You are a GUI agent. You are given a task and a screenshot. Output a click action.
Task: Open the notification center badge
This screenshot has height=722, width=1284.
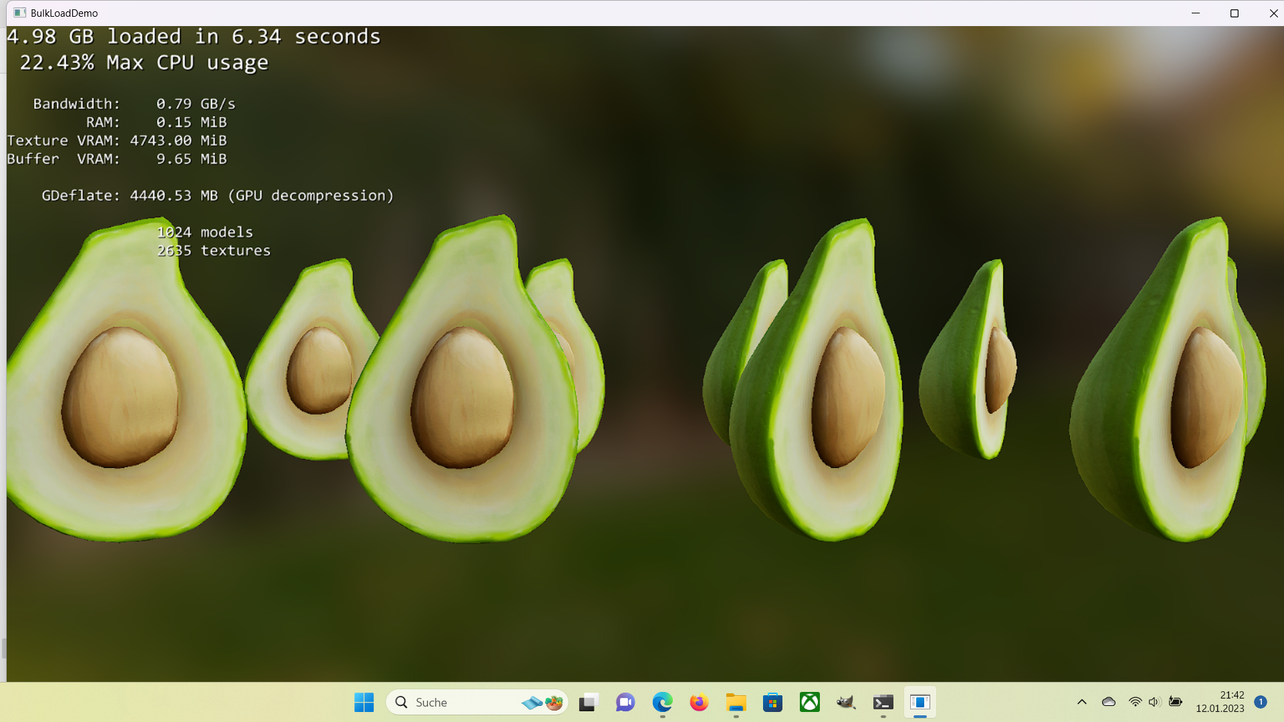click(x=1261, y=702)
